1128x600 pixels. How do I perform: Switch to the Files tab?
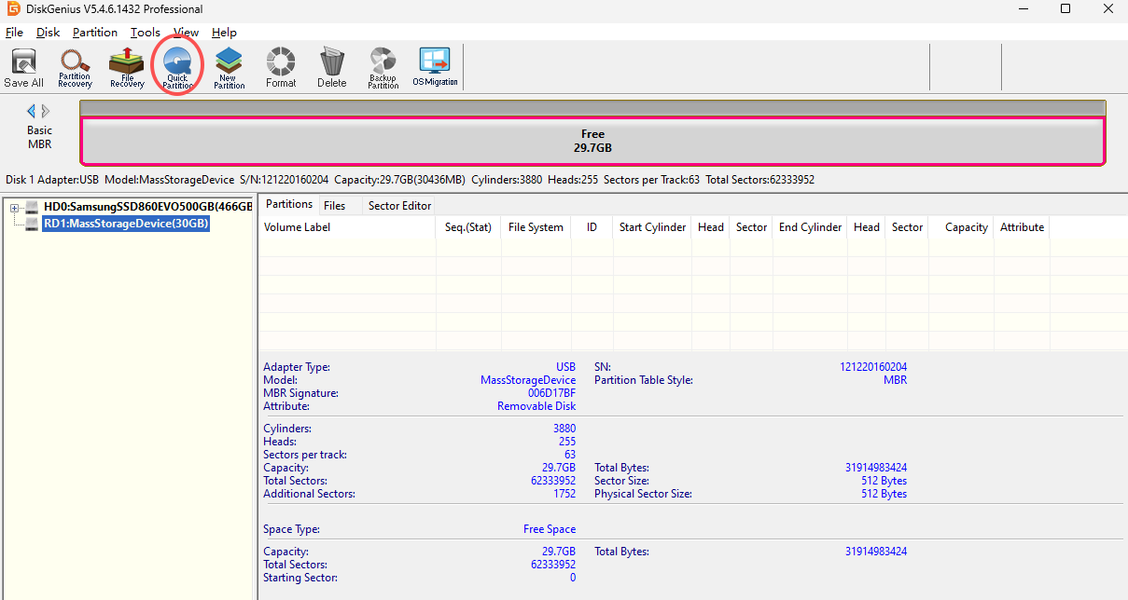point(334,206)
